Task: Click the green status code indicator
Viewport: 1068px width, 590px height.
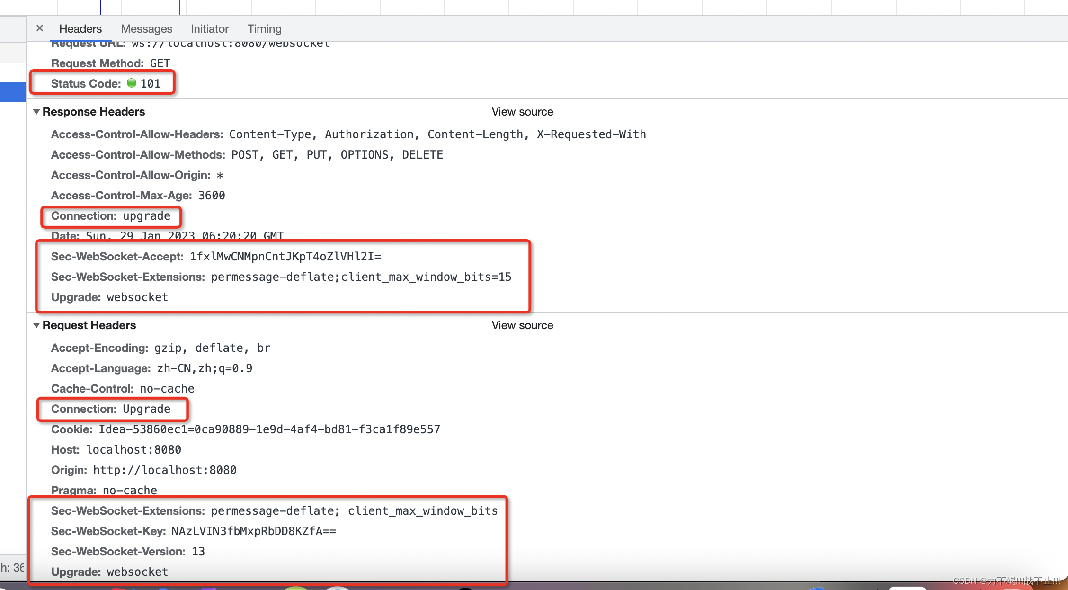Action: pos(132,83)
